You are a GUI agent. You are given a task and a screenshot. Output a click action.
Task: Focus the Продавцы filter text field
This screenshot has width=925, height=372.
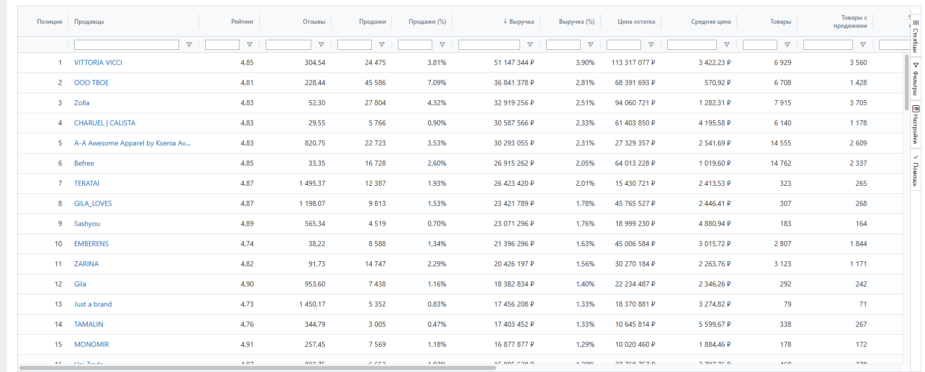coord(127,45)
